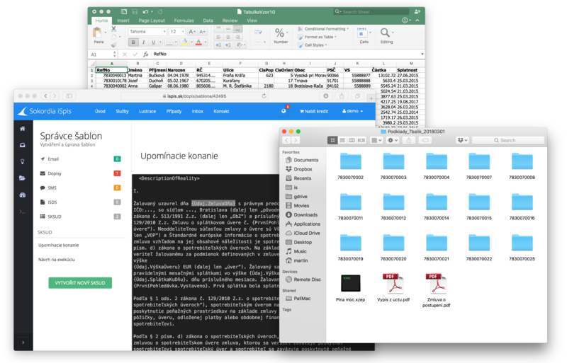Open the Lustrace menu in iSpis navbar
567x363 pixels.
tap(147, 111)
